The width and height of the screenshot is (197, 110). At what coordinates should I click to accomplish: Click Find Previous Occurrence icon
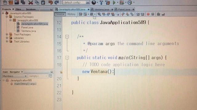point(104,14)
